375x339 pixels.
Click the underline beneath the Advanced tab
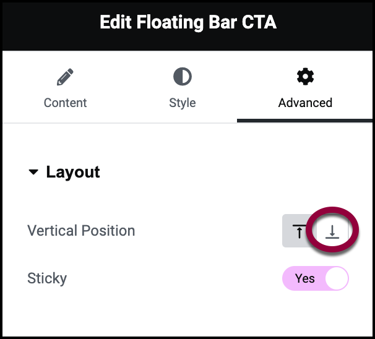tap(305, 121)
